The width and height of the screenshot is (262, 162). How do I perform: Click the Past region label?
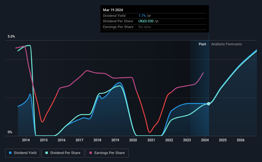(202, 44)
